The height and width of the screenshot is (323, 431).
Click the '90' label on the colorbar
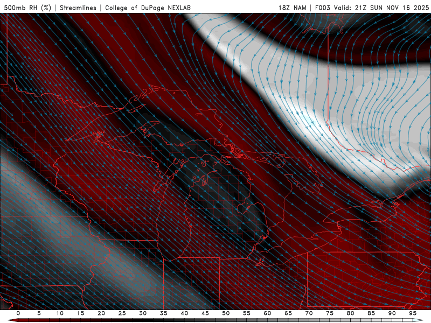coord(392,313)
